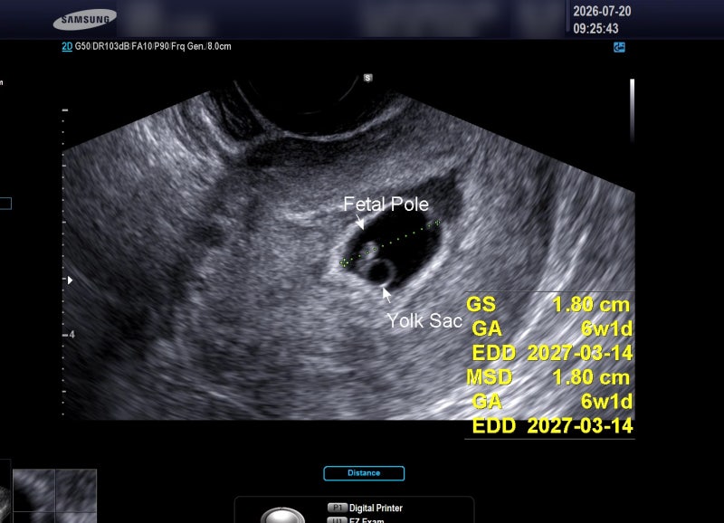This screenshot has height=523, width=724.
Task: Click the "Yolk Sac" annotation text
Action: click(424, 320)
